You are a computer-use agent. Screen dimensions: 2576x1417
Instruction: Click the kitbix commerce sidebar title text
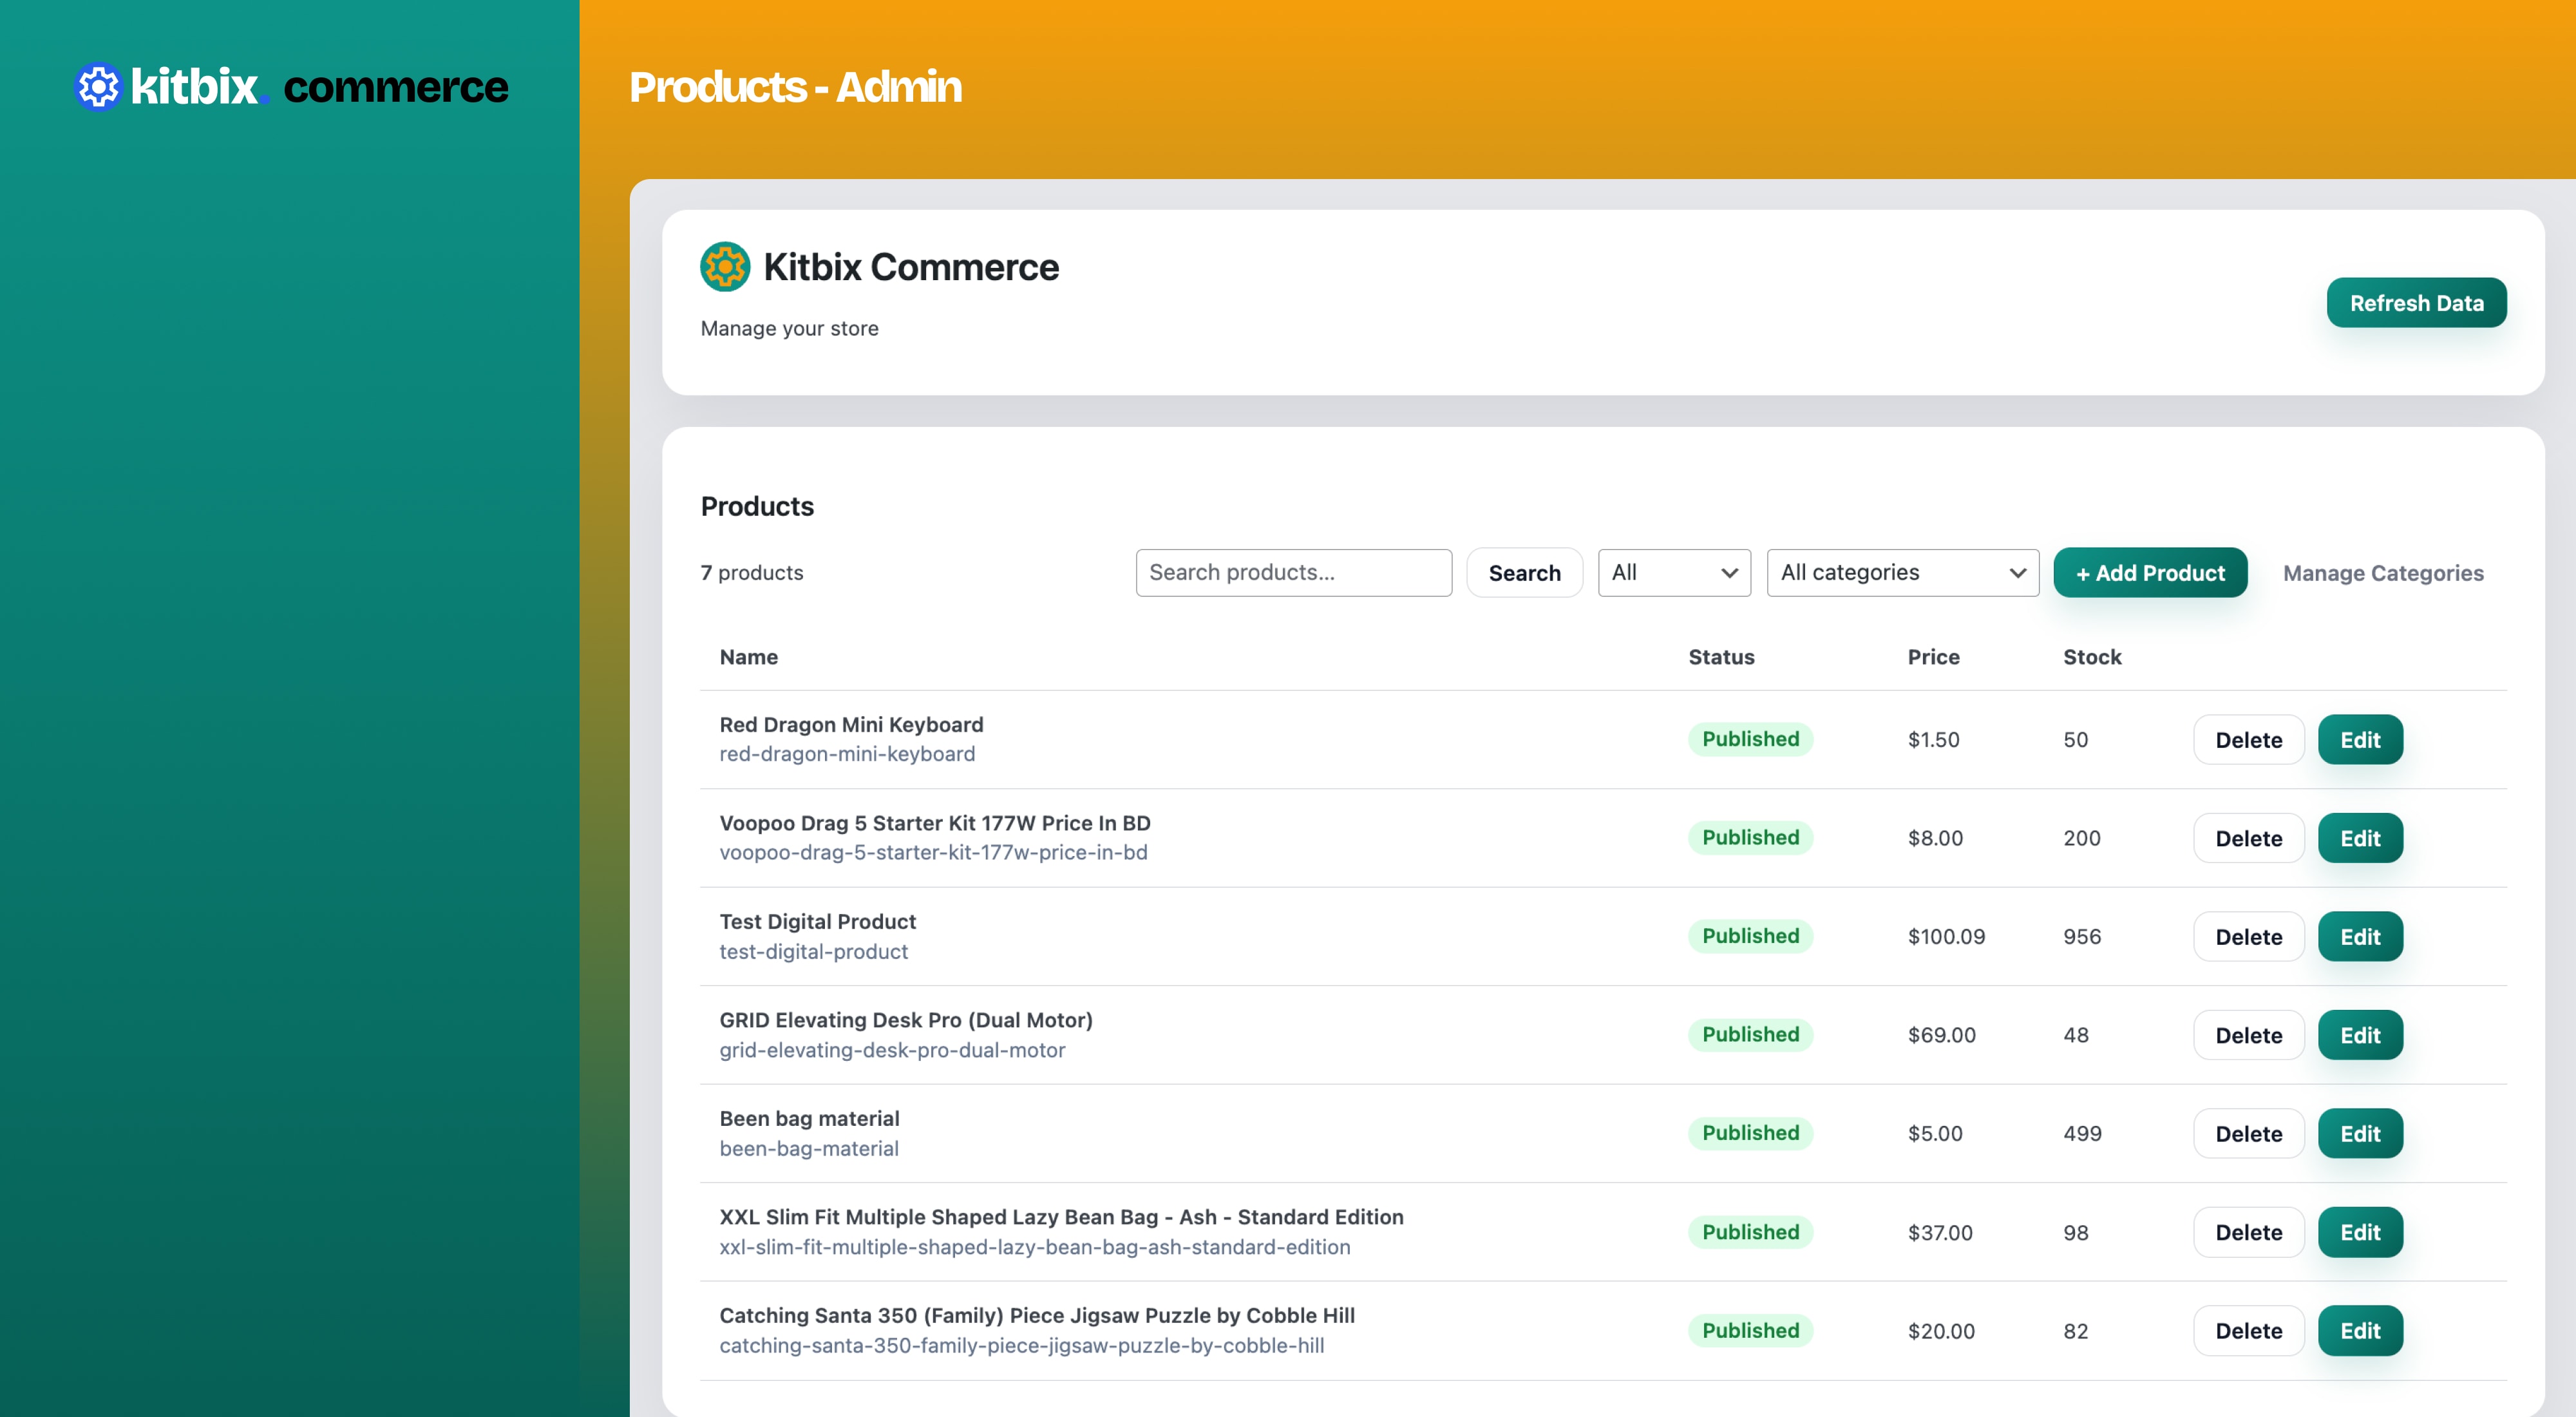(x=395, y=87)
